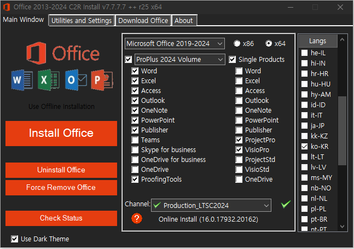Screen dimensions: 354x249
Task: Open the About tab
Action: coord(184,21)
